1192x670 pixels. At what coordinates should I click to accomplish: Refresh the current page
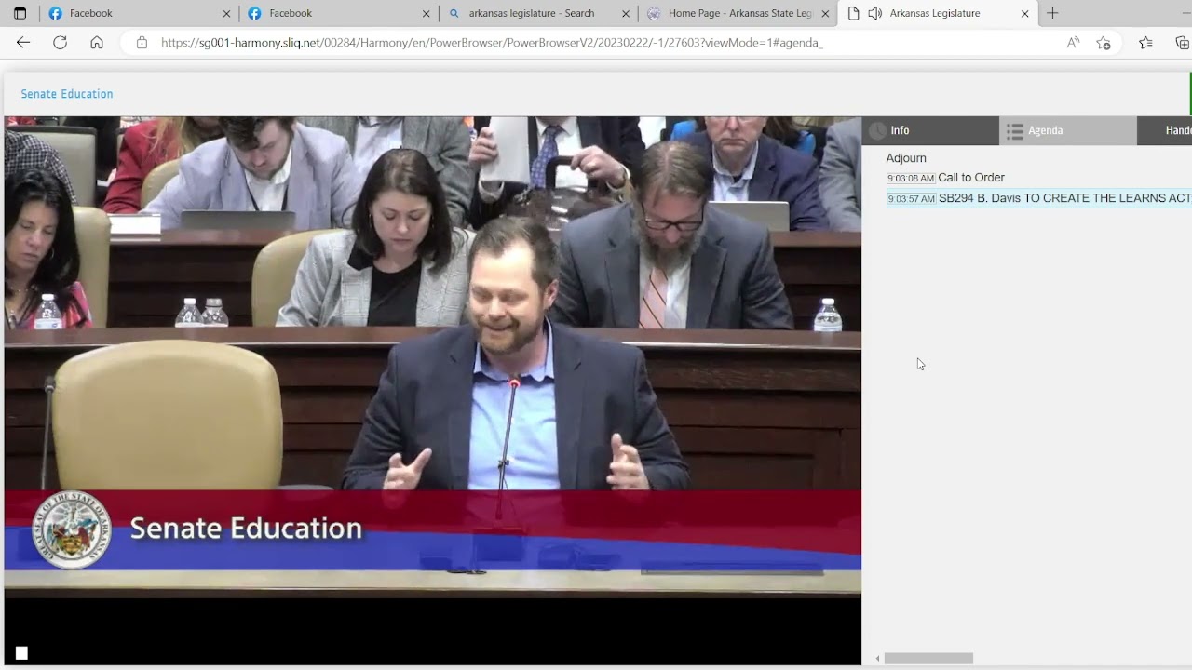coord(60,43)
